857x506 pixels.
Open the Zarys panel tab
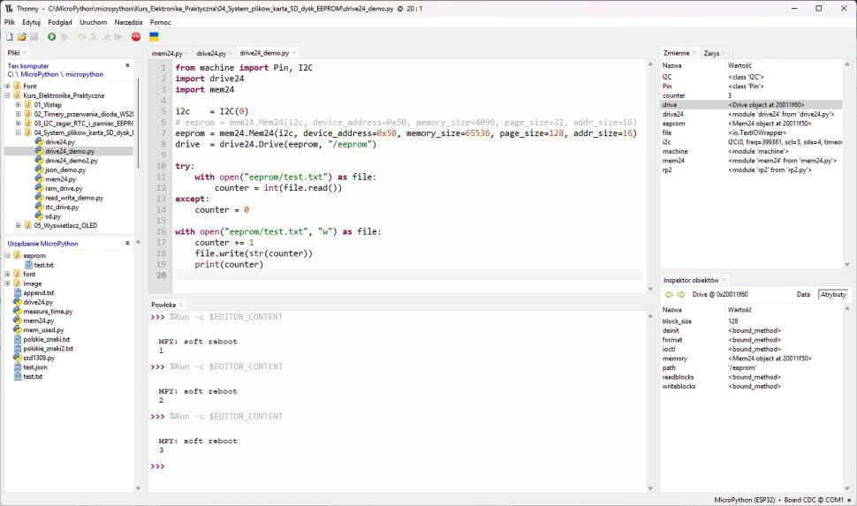(711, 53)
